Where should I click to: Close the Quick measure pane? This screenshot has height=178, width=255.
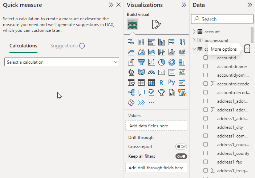point(118,5)
